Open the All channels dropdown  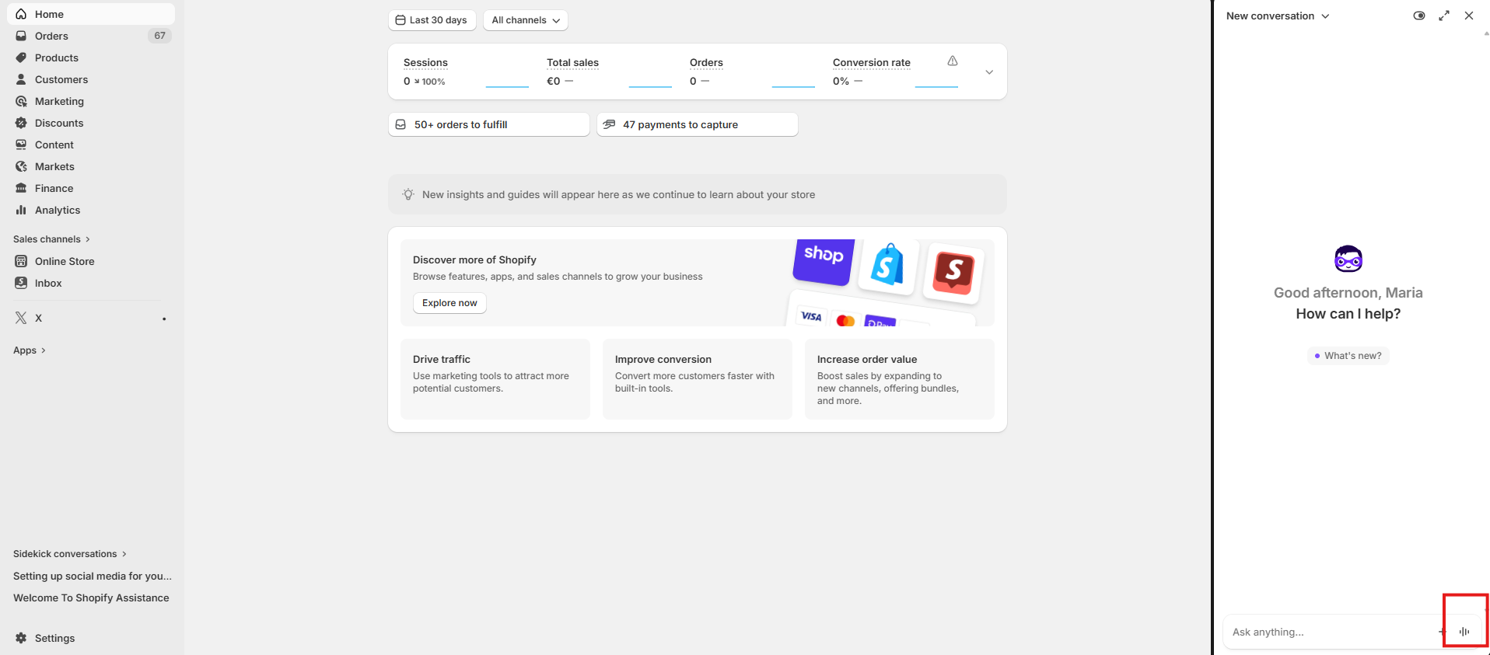click(x=526, y=20)
